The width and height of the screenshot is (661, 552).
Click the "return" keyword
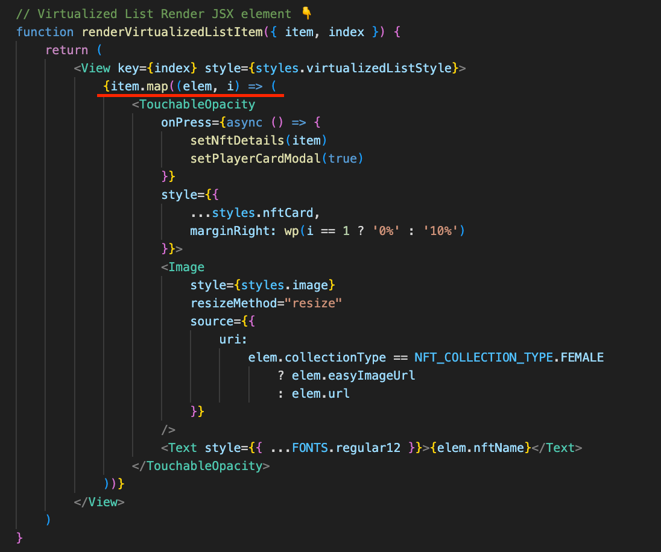66,50
